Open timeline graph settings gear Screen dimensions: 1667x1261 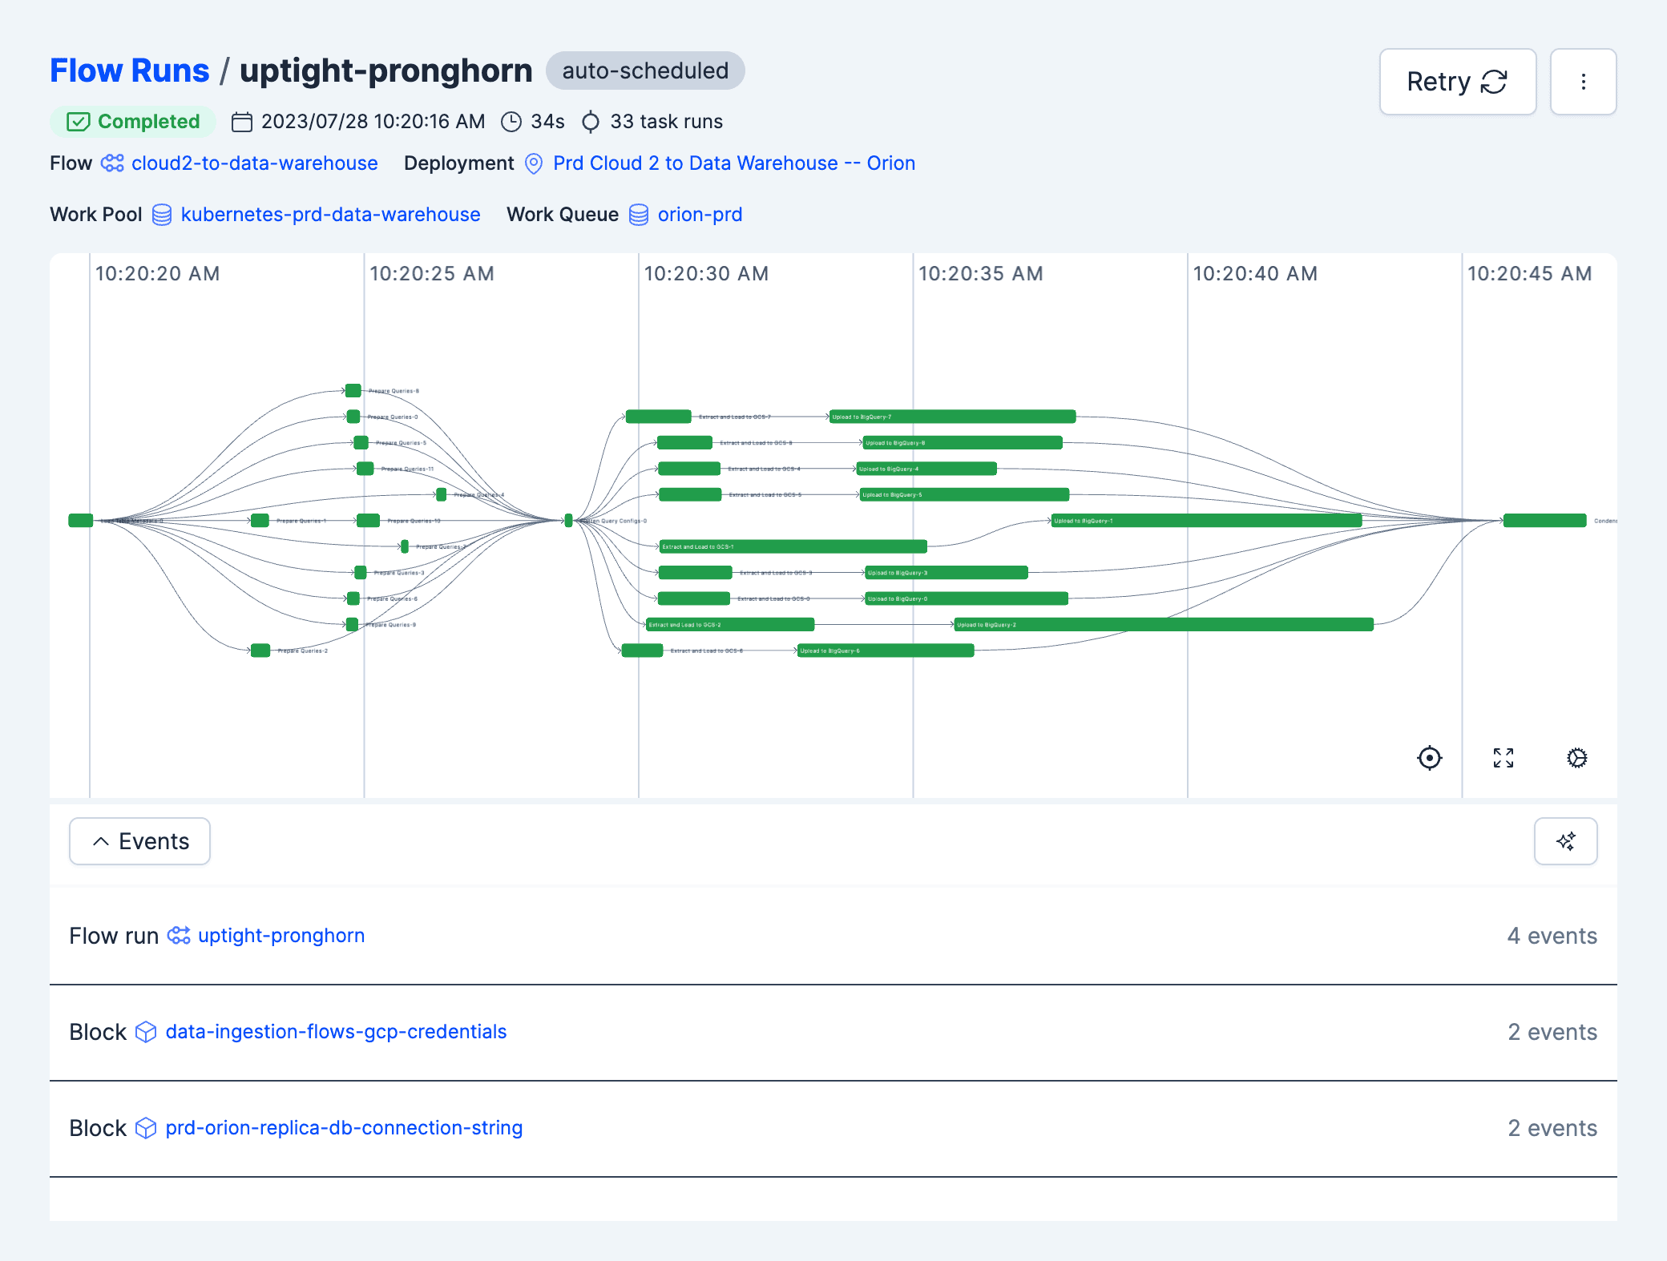point(1576,757)
